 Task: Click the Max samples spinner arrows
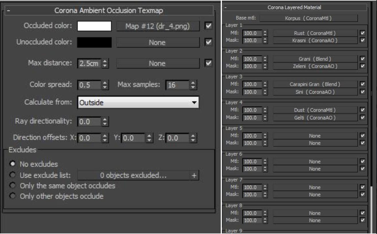tap(193, 85)
